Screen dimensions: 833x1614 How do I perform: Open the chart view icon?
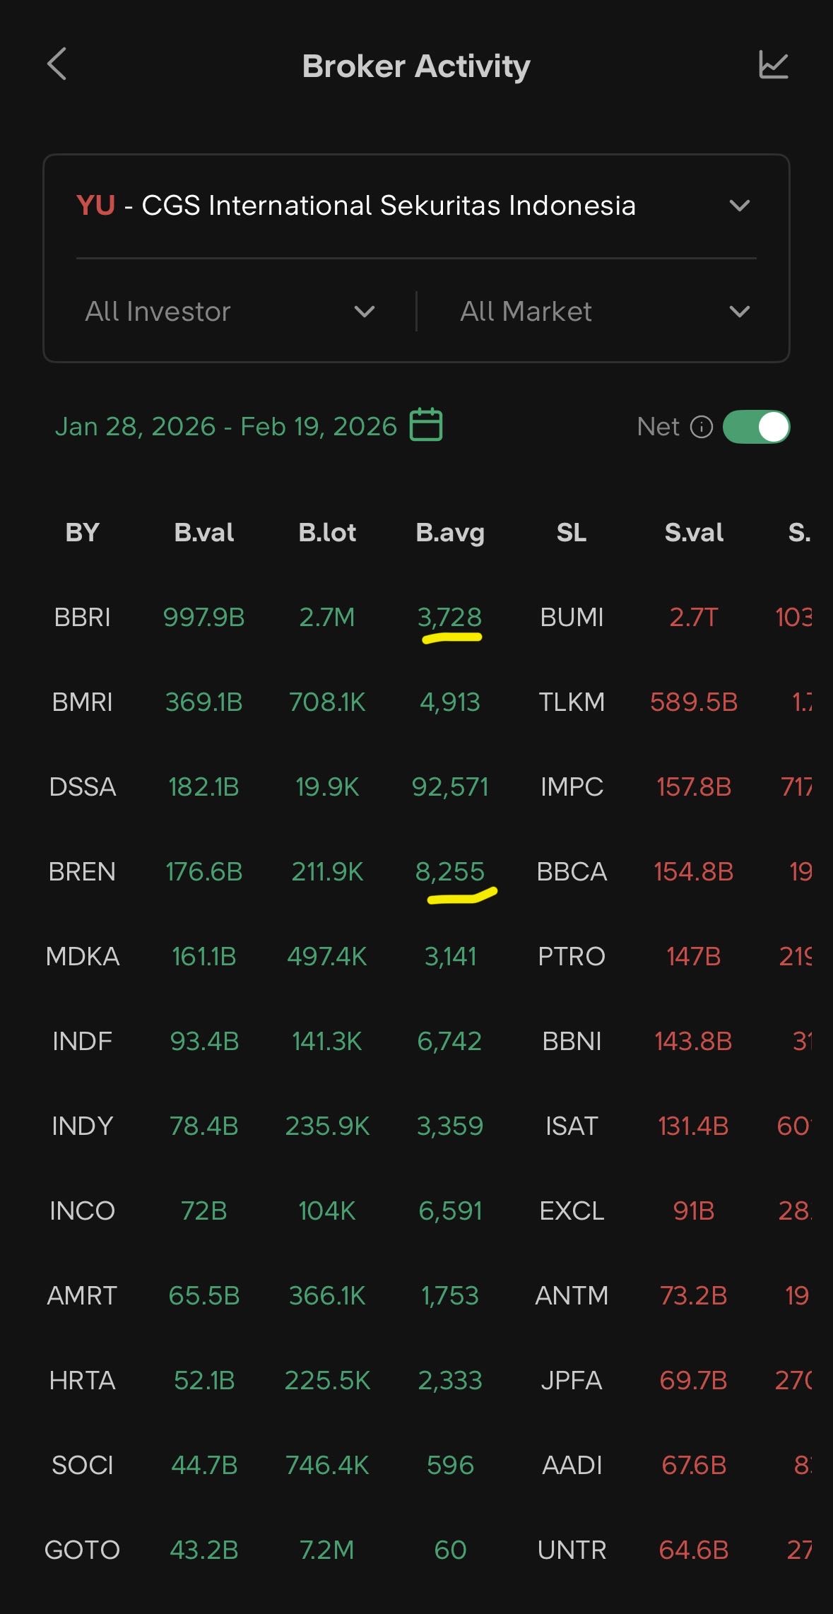coord(773,65)
